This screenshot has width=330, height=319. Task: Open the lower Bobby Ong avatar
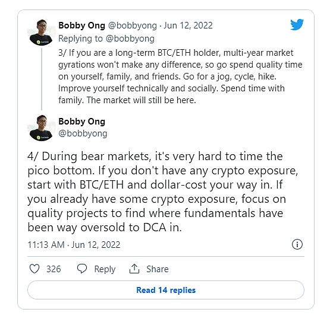(42, 128)
